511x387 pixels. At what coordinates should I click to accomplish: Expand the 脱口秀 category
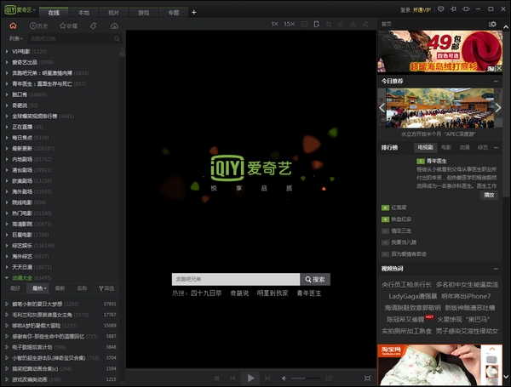(x=7, y=94)
